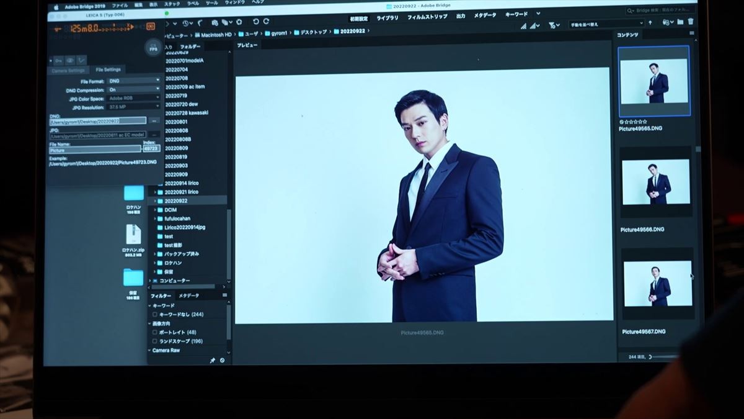Click the File Name input field
Image resolution: width=744 pixels, height=419 pixels.
tap(95, 150)
